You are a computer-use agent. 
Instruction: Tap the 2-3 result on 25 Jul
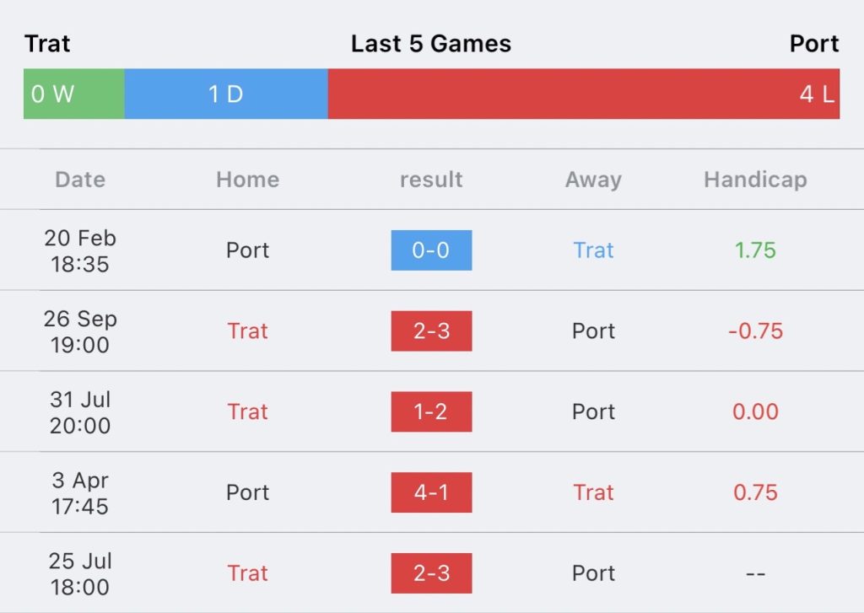tap(431, 573)
